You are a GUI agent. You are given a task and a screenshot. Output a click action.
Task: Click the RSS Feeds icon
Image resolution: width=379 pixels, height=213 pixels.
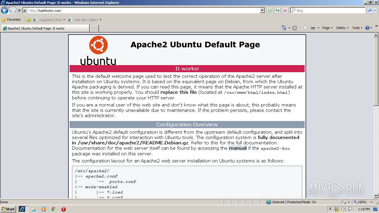pyautogui.click(x=295, y=28)
